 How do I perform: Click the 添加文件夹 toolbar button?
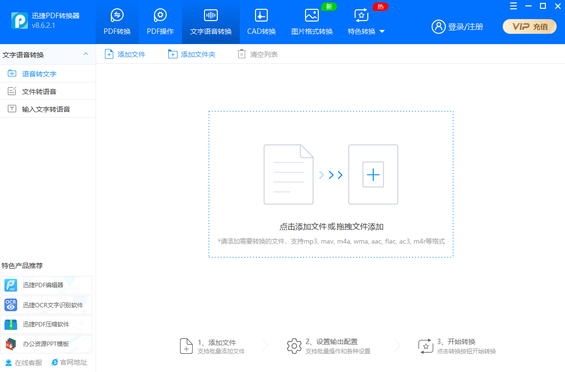(x=192, y=54)
